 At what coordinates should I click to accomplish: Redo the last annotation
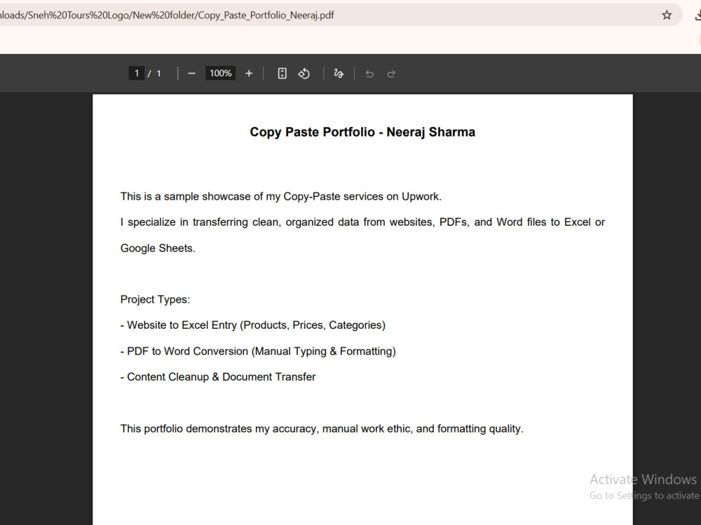tap(391, 74)
